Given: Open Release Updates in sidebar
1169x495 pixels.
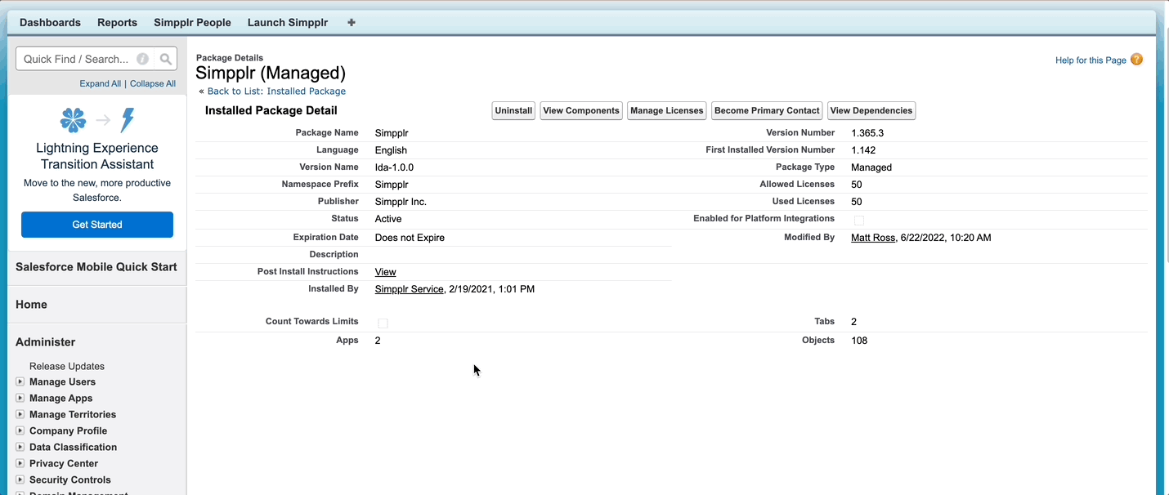Looking at the screenshot, I should [67, 366].
